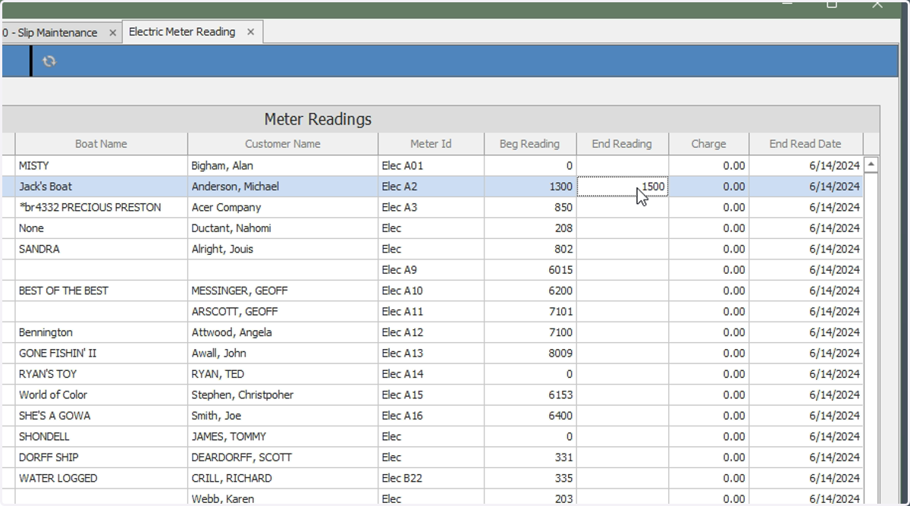Select World of Color boat
The height and width of the screenshot is (506, 910).
click(101, 395)
